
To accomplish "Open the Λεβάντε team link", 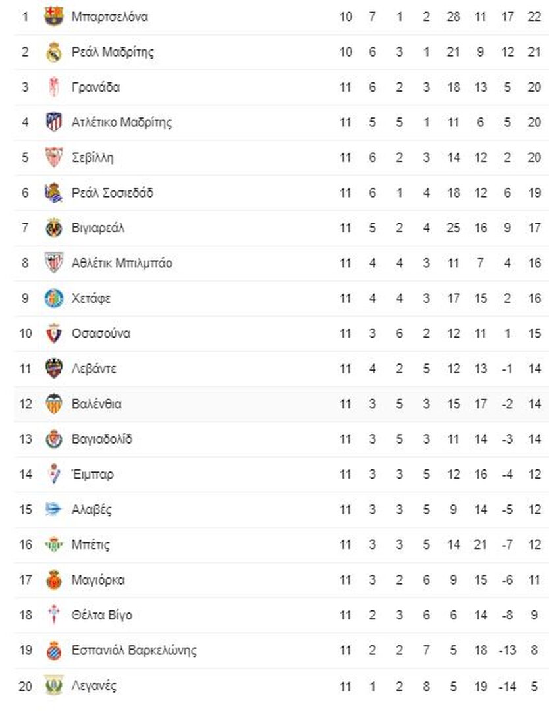I will click(94, 369).
